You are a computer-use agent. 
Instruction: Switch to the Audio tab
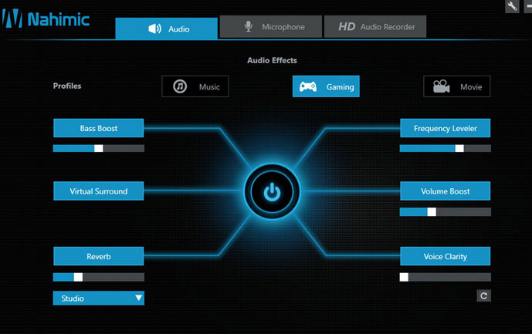pos(167,29)
